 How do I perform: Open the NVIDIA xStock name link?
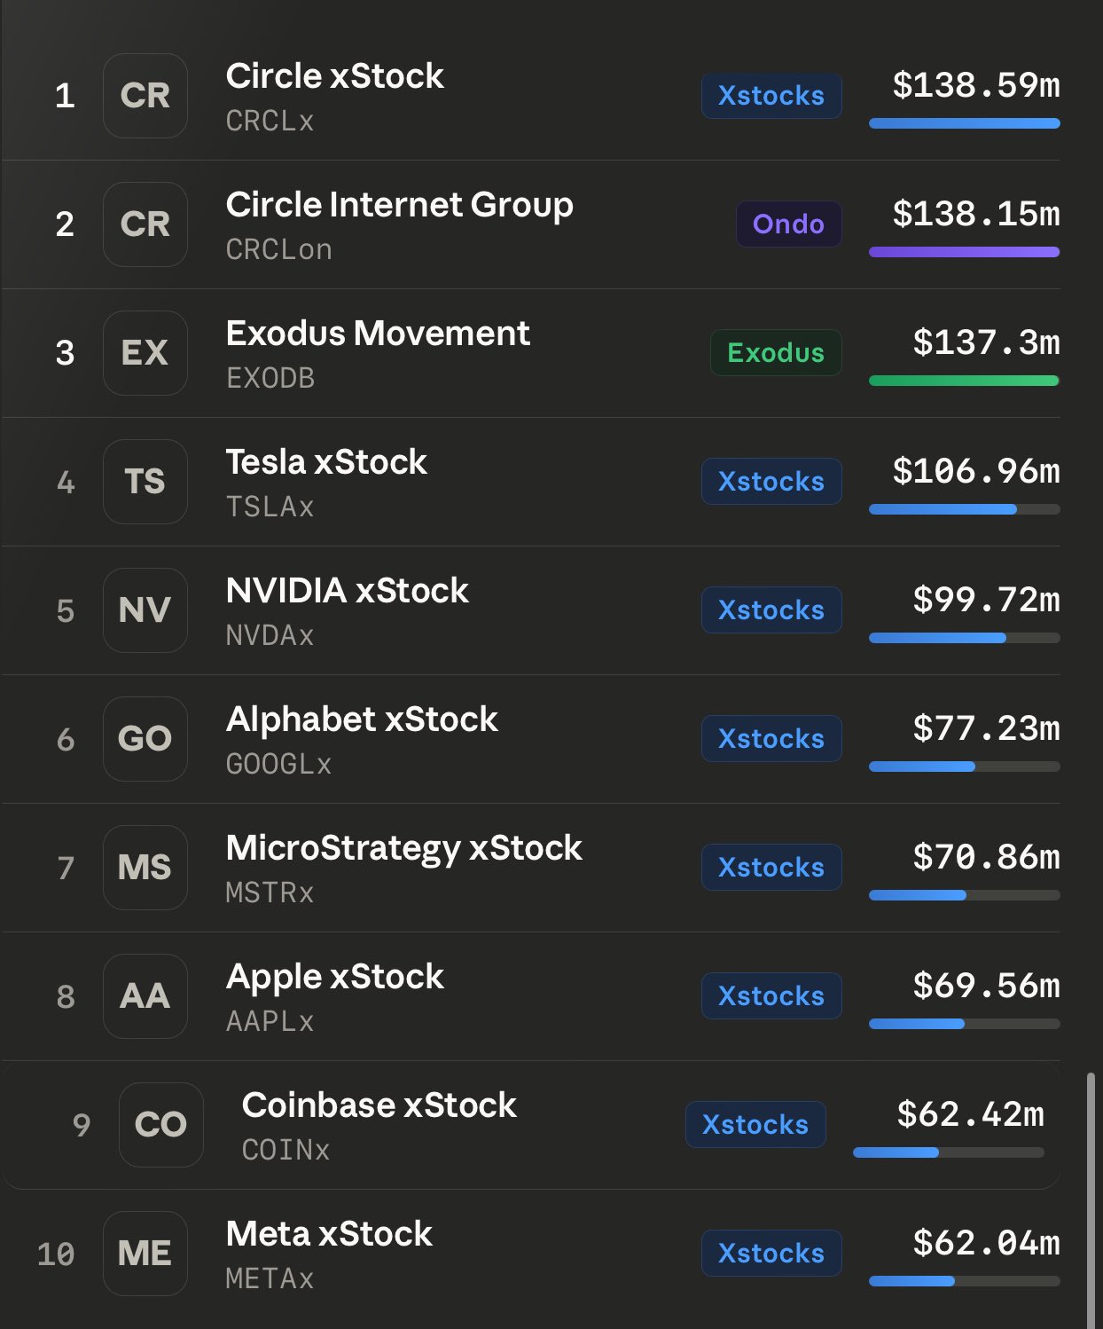click(347, 591)
